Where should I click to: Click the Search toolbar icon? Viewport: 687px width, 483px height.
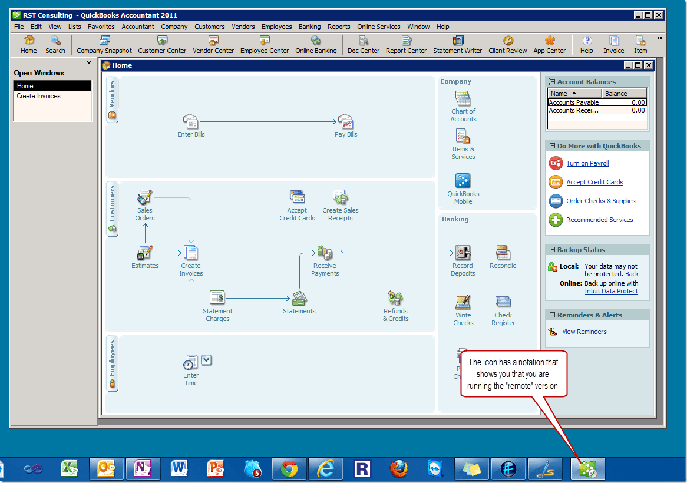pyautogui.click(x=55, y=45)
